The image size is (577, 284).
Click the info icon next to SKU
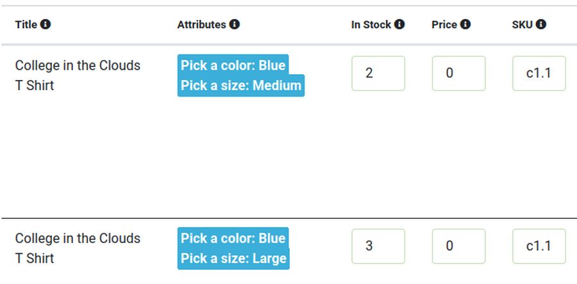541,24
